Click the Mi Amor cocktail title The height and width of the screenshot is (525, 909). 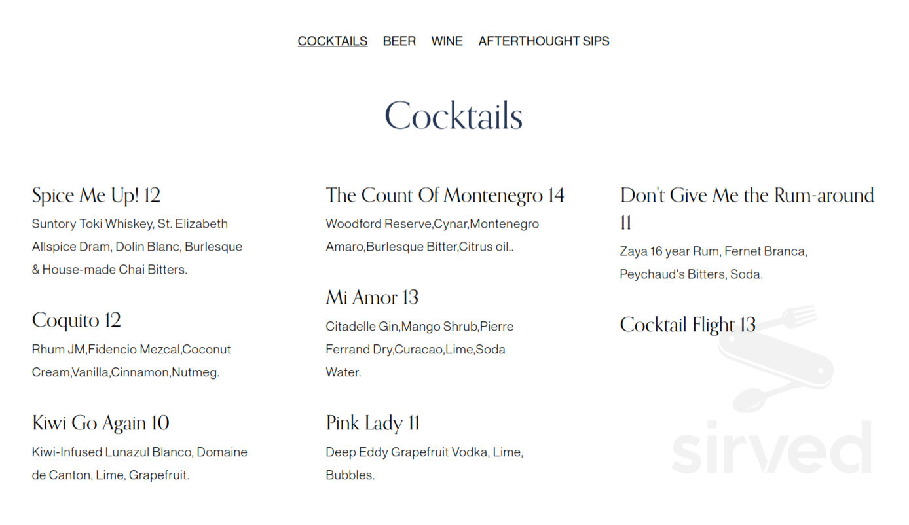point(371,297)
